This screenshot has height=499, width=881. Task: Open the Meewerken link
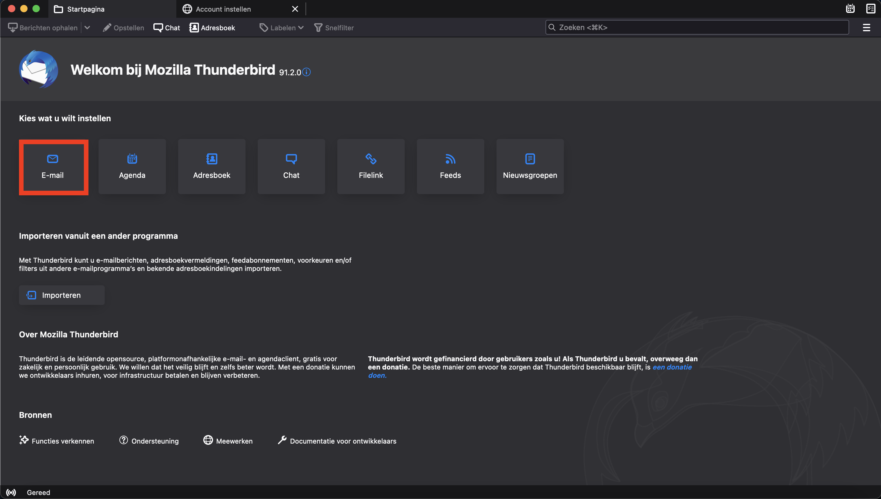point(228,441)
